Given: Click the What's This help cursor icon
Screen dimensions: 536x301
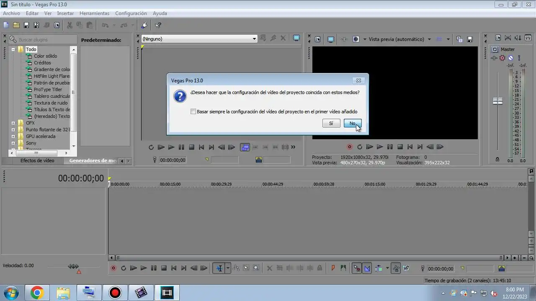Looking at the screenshot, I should coord(158,25).
